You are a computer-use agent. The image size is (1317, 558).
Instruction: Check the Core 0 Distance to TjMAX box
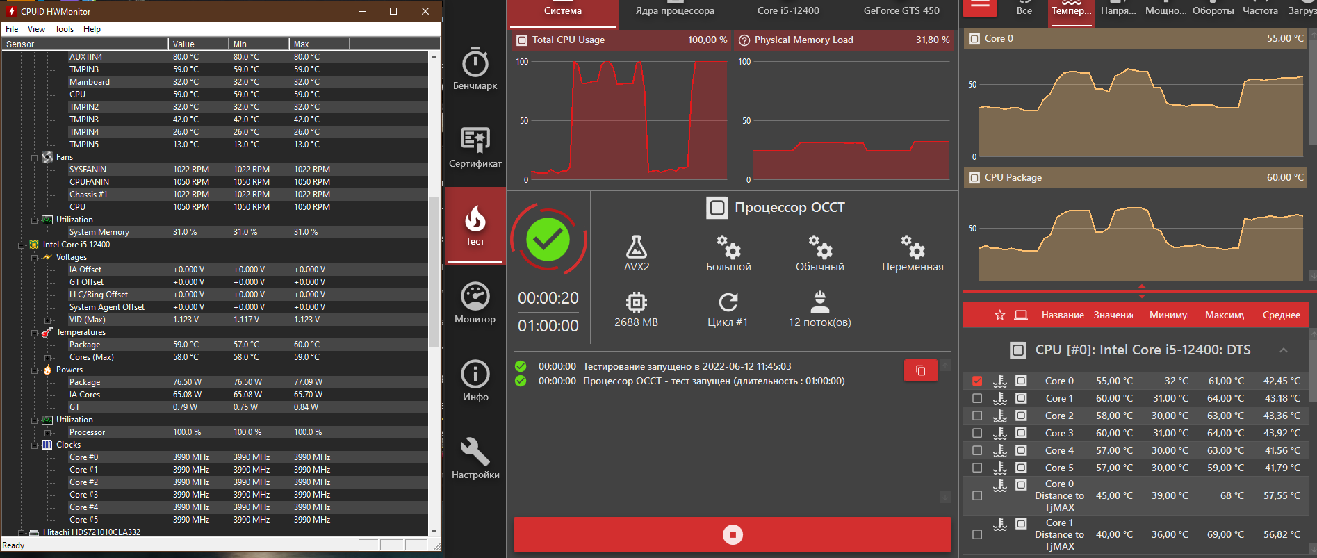point(977,495)
